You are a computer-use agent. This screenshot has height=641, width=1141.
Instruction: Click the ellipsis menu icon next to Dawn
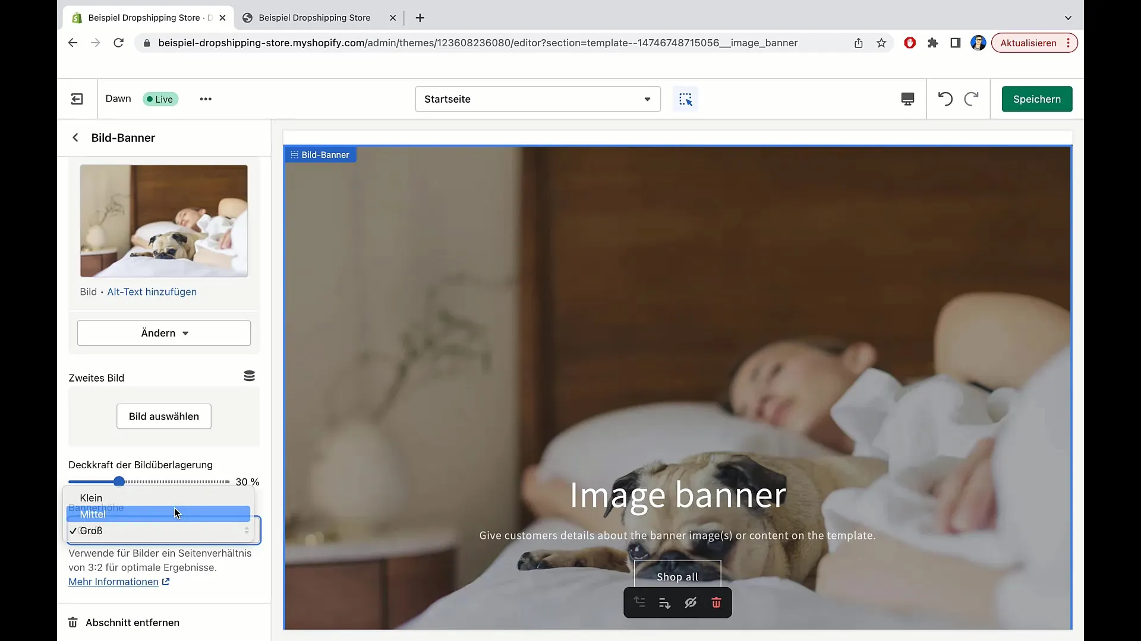click(x=205, y=99)
